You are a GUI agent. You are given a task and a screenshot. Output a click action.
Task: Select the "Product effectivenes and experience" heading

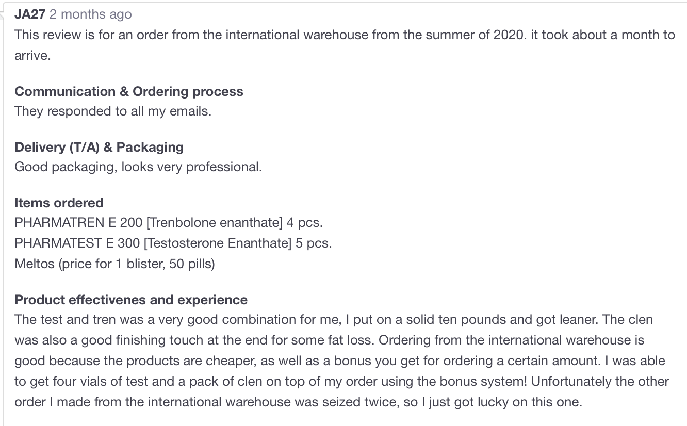pos(131,300)
